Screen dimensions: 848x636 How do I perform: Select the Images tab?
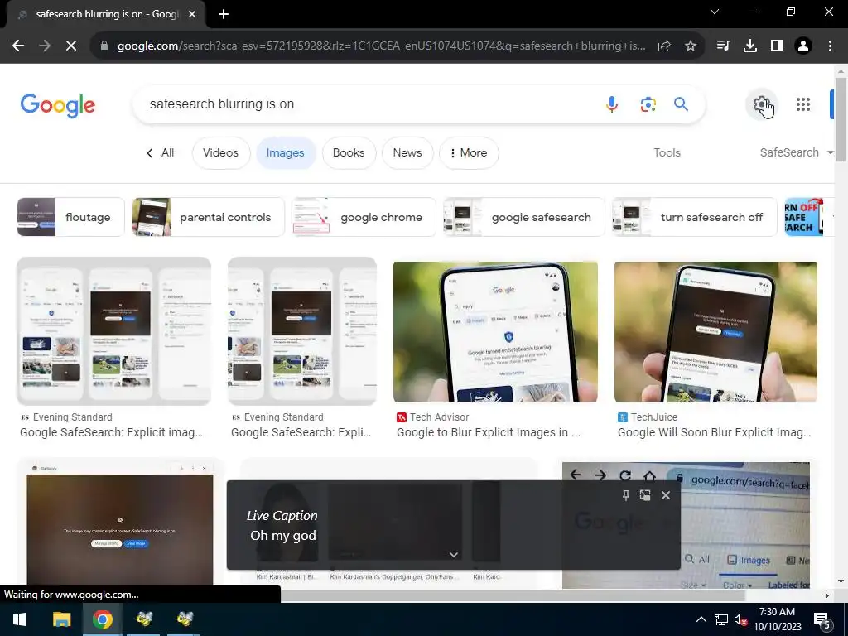pyautogui.click(x=286, y=153)
